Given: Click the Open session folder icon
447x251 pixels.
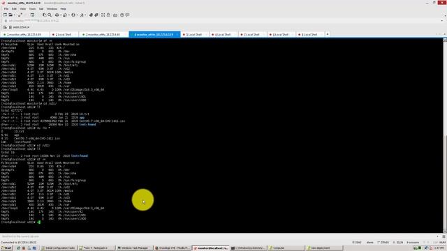Looking at the screenshot, I should [10, 15].
